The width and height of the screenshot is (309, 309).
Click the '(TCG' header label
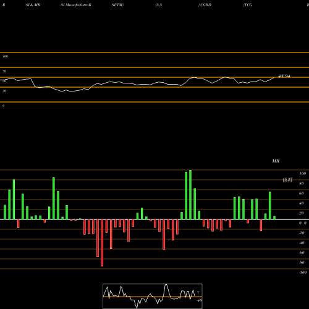point(248,5)
